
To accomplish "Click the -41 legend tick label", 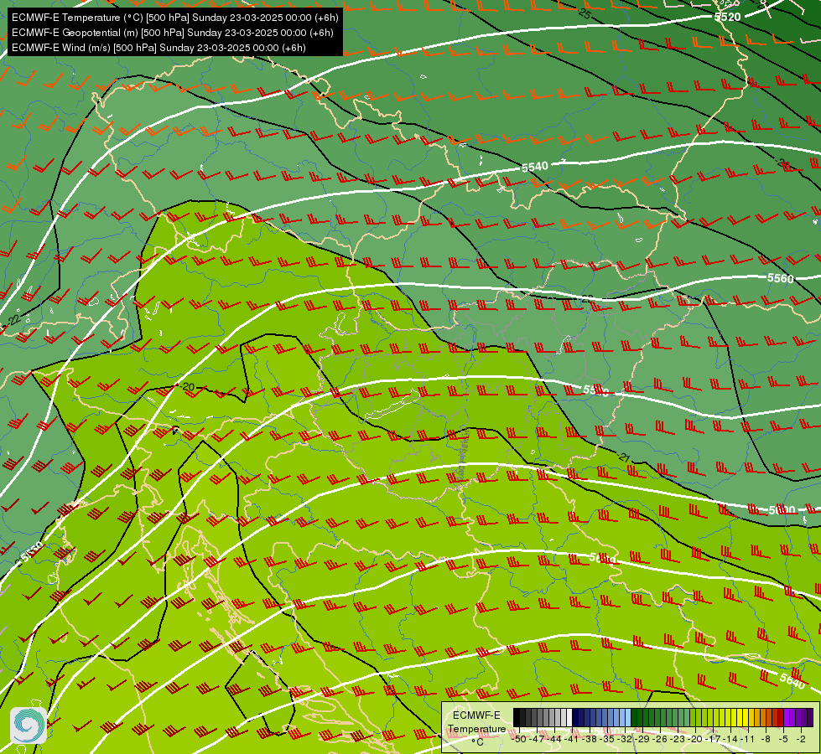I will tap(572, 739).
